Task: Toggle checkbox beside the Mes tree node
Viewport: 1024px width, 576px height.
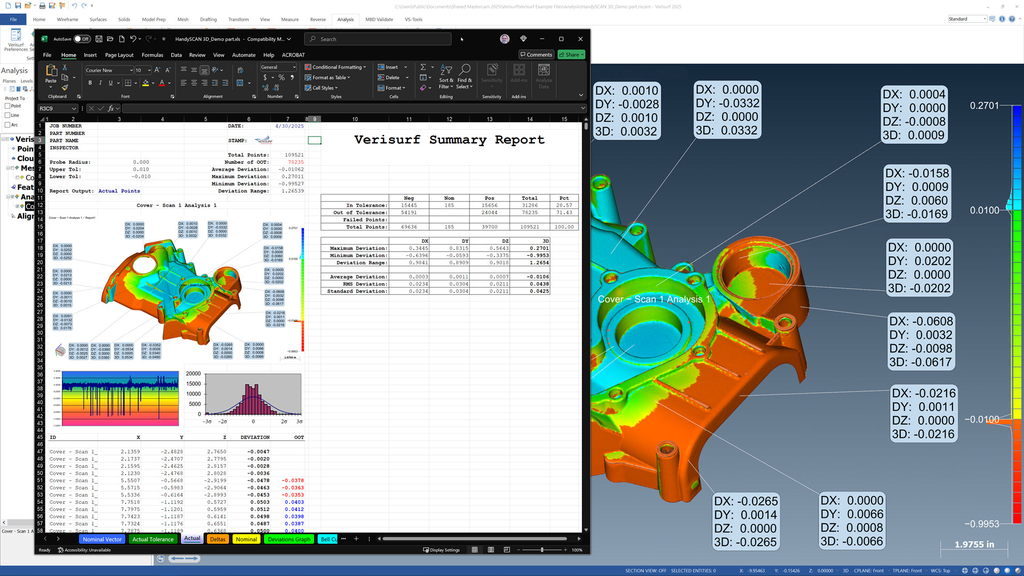Action: pyautogui.click(x=12, y=168)
